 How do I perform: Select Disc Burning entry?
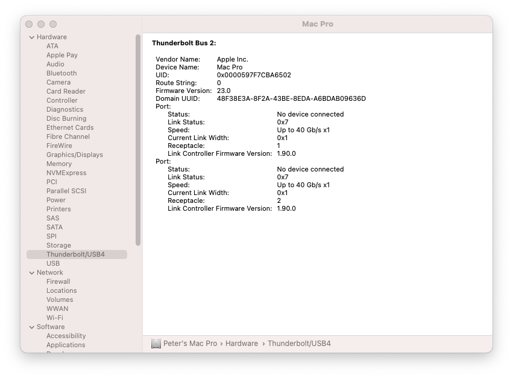click(x=66, y=119)
